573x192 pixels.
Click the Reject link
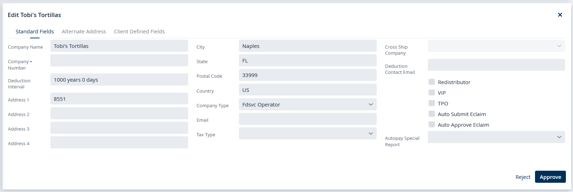click(x=523, y=177)
